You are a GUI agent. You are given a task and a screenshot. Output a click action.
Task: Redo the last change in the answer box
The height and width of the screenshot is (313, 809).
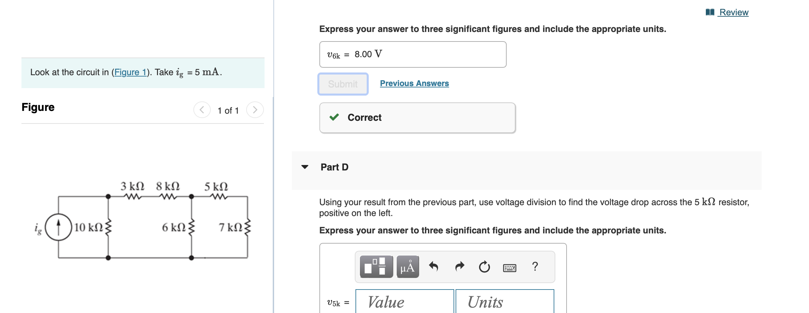tap(459, 266)
